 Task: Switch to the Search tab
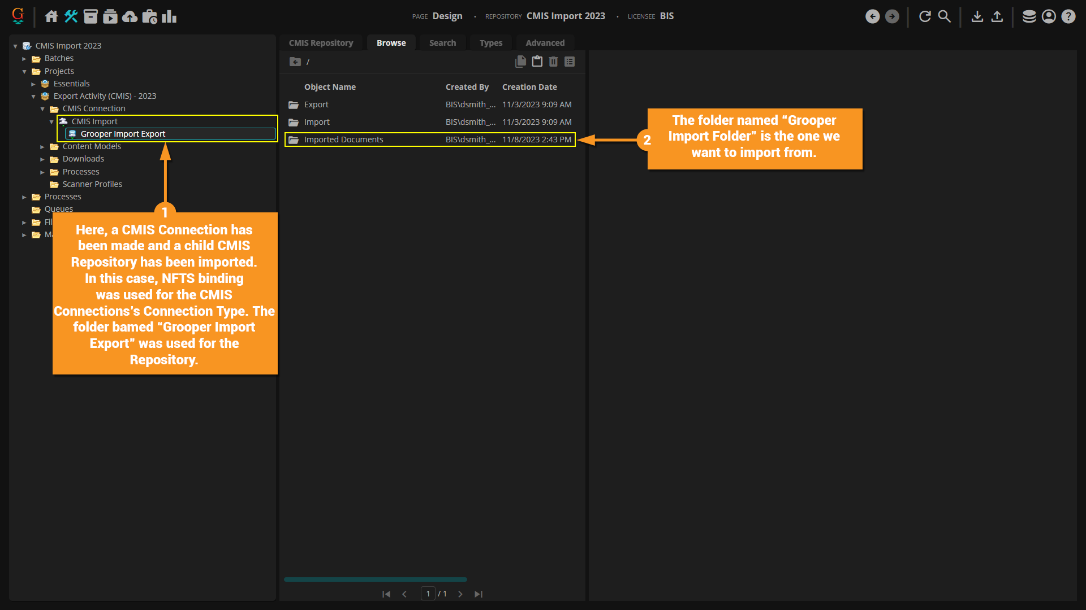442,43
